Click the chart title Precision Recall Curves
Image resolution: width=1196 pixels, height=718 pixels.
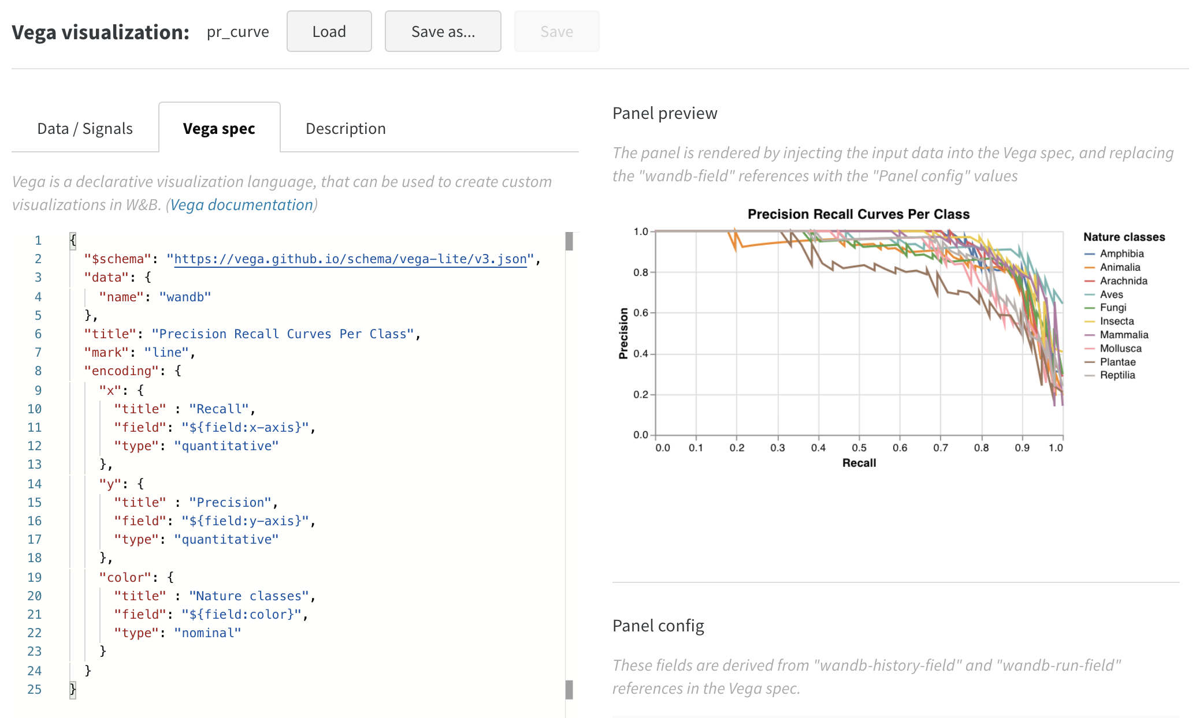859,214
